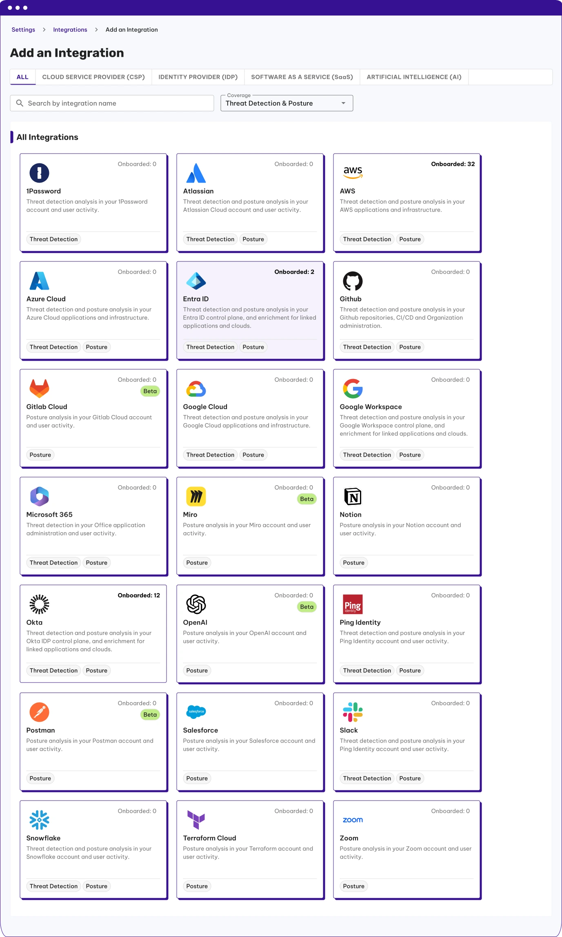Open the Coverage dropdown
Image resolution: width=562 pixels, height=937 pixels.
[x=287, y=103]
